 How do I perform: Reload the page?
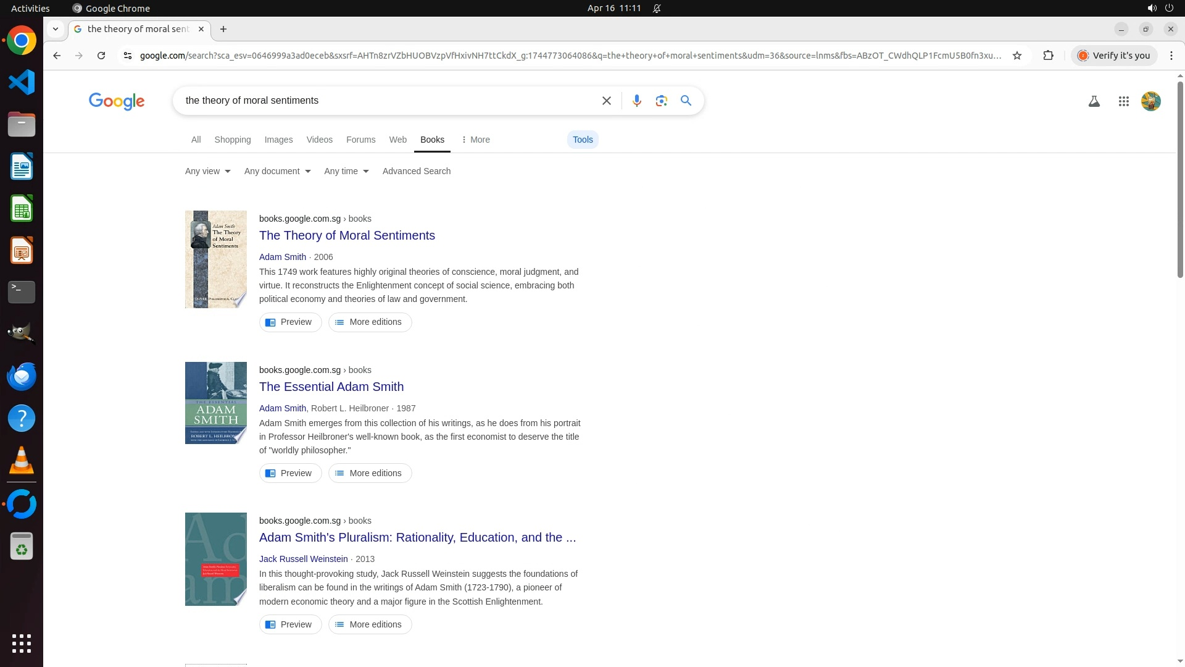(101, 56)
